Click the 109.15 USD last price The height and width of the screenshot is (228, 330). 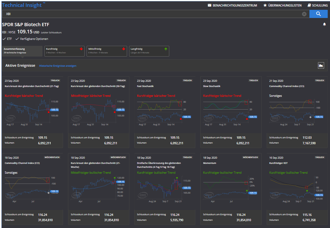(28, 32)
